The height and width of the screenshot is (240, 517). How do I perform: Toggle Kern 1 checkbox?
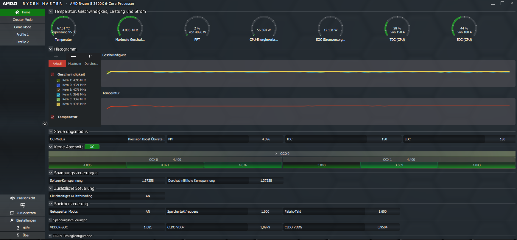58,80
